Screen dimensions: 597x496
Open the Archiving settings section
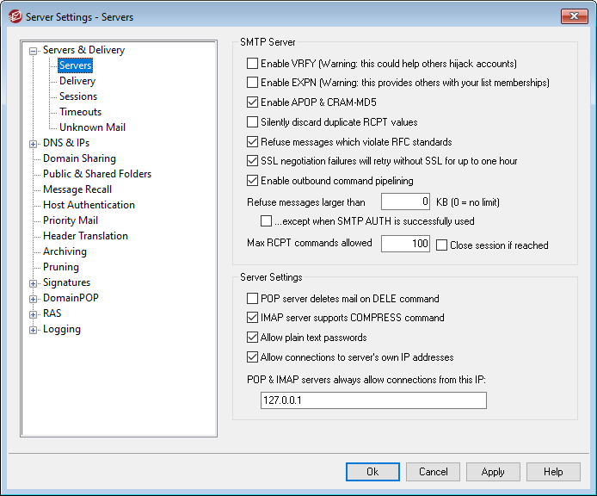[65, 251]
